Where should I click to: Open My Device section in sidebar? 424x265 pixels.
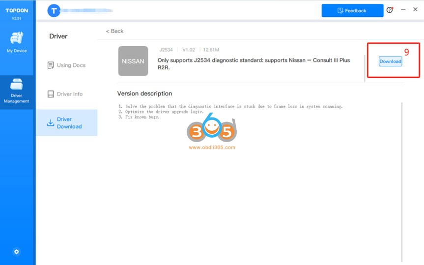[x=17, y=42]
